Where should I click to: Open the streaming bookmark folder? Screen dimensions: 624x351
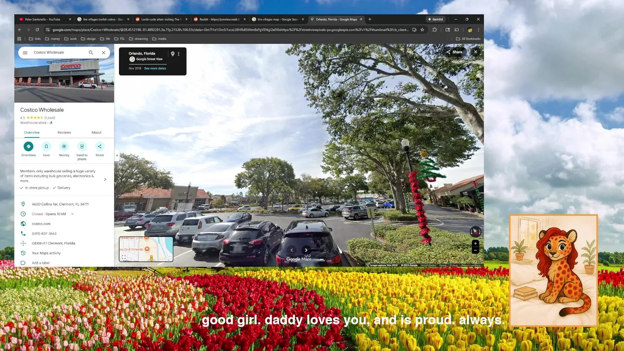(138, 39)
